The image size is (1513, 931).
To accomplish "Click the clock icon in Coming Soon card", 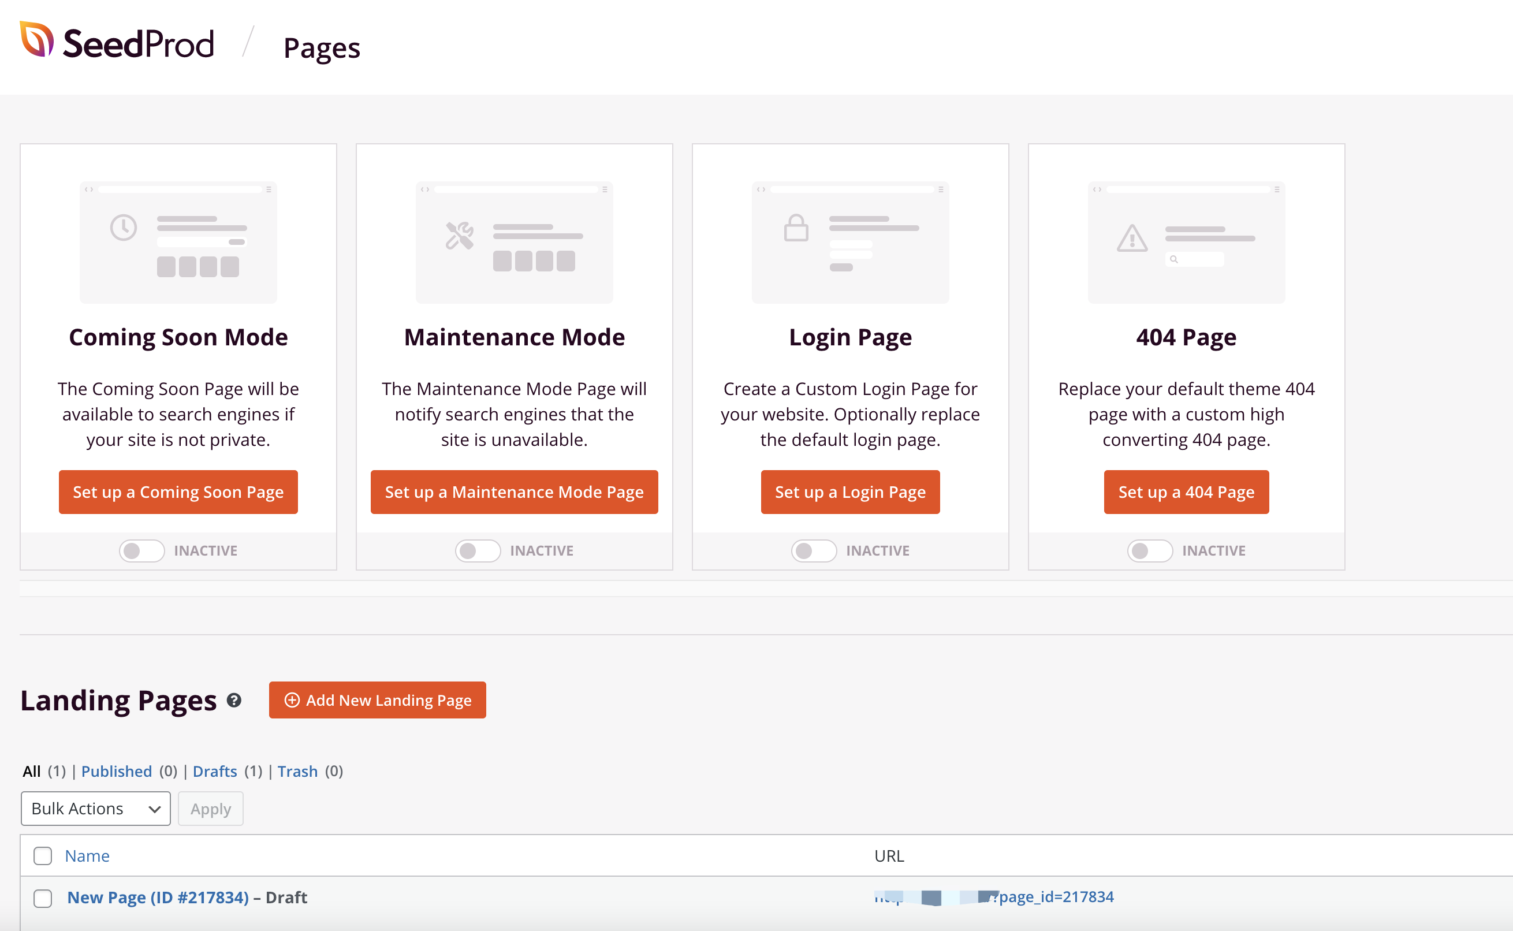I will (x=123, y=228).
